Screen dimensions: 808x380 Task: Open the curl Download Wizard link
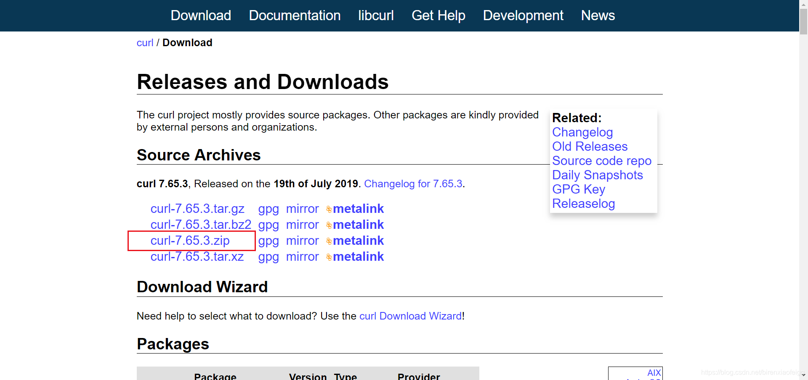point(411,316)
